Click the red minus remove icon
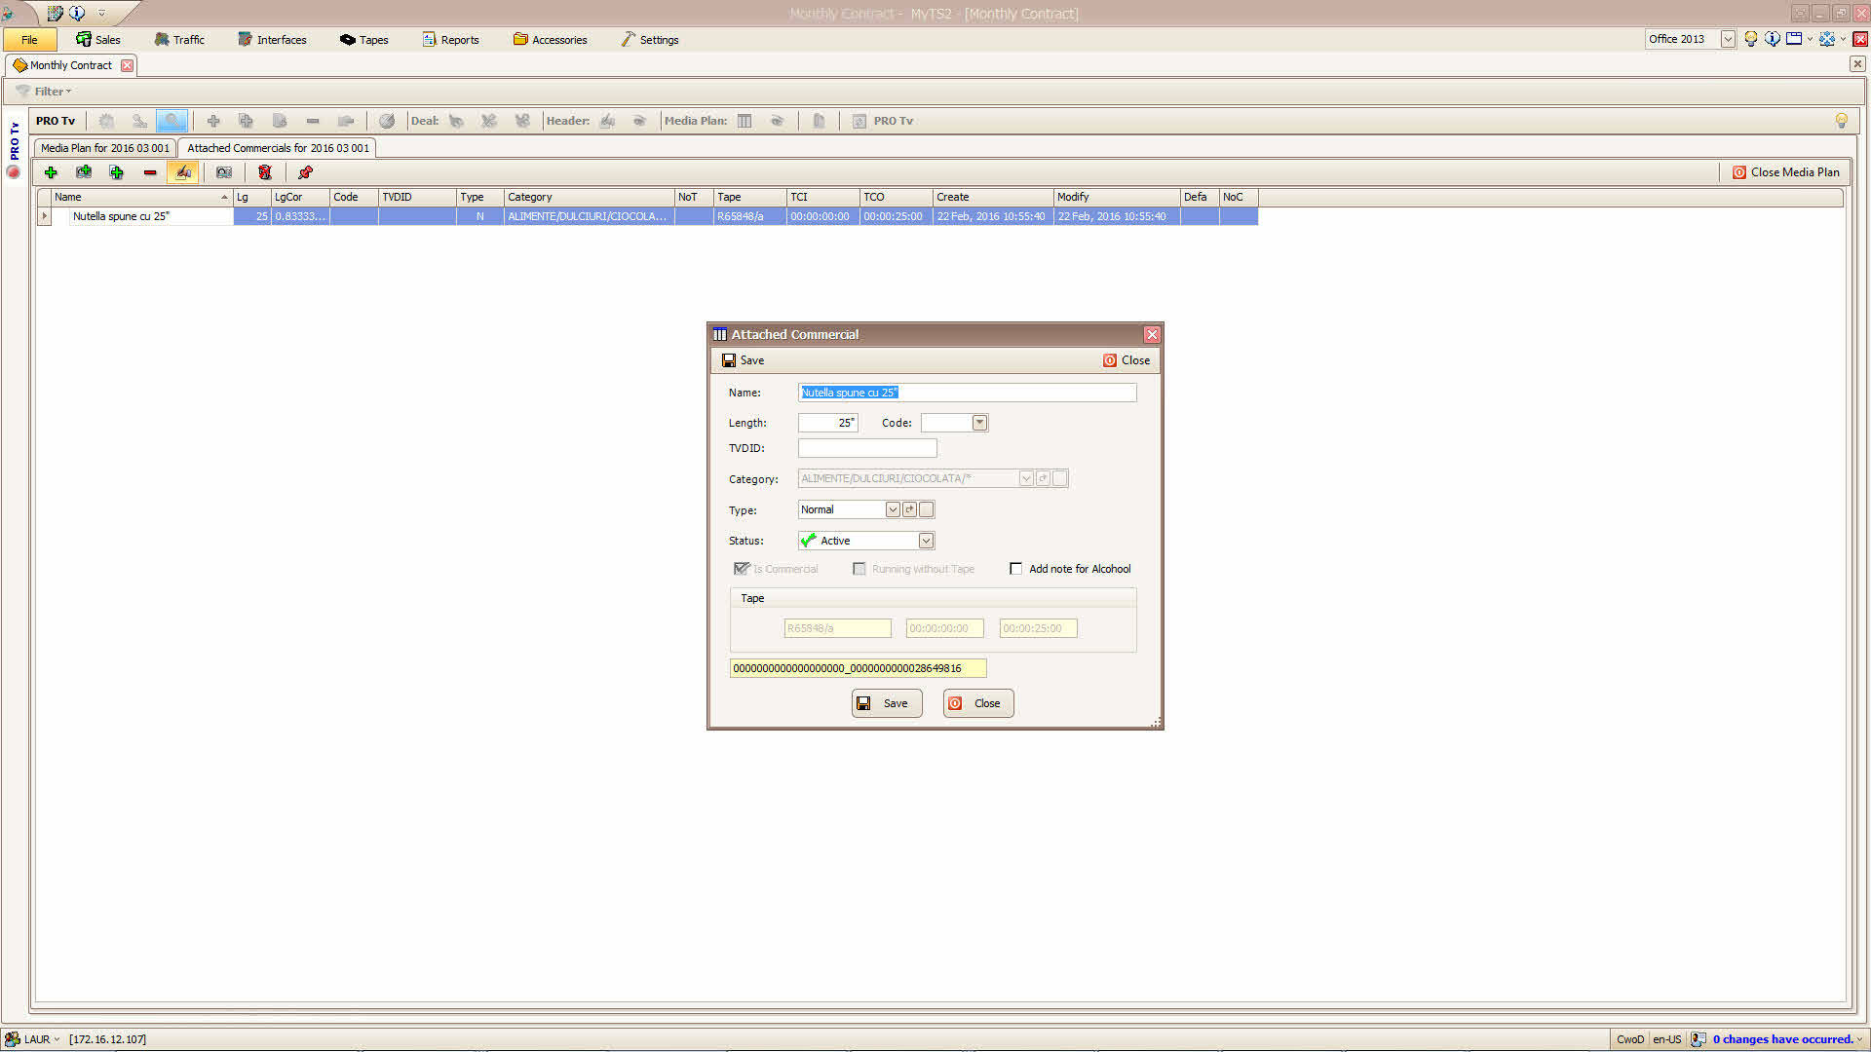The width and height of the screenshot is (1871, 1052). pos(150,172)
